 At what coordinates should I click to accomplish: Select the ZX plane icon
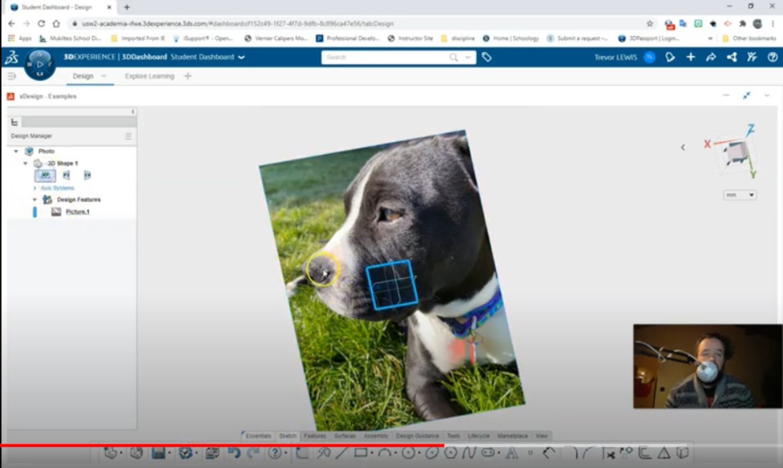(87, 175)
